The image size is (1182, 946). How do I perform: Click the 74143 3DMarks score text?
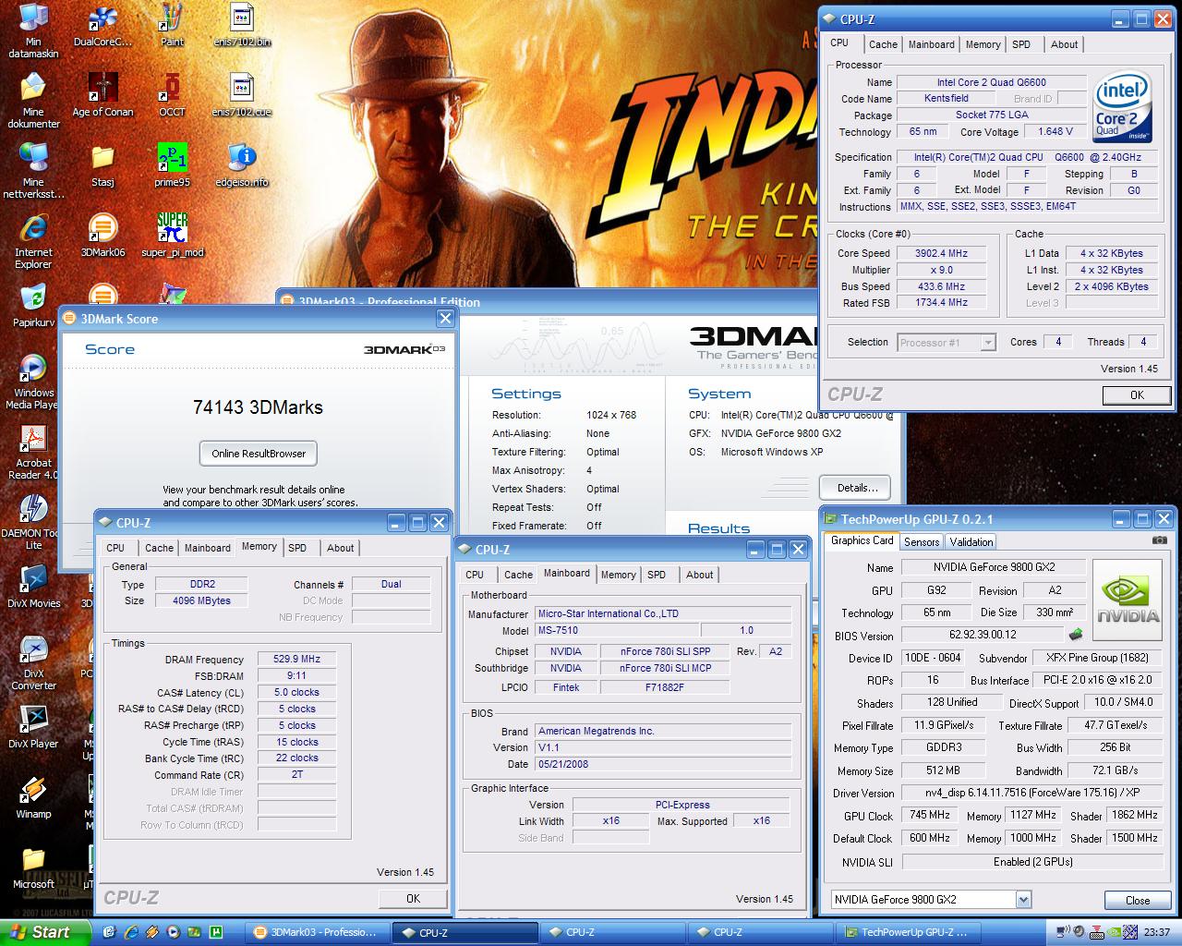[258, 407]
